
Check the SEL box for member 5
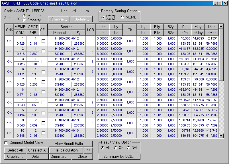coord(43,113)
